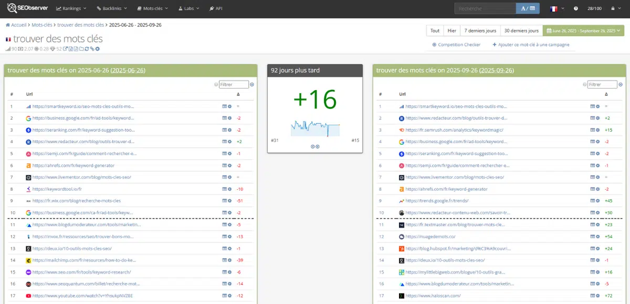
Task: Click the refresh icon under the keyword title
Action: [87, 49]
